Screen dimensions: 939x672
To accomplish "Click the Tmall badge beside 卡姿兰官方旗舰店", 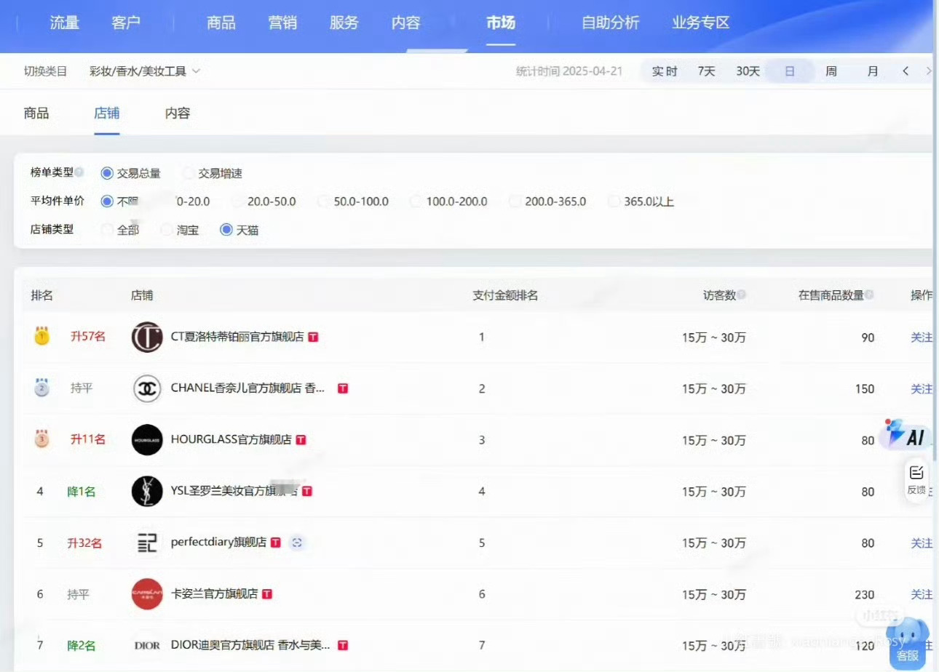I will (267, 594).
